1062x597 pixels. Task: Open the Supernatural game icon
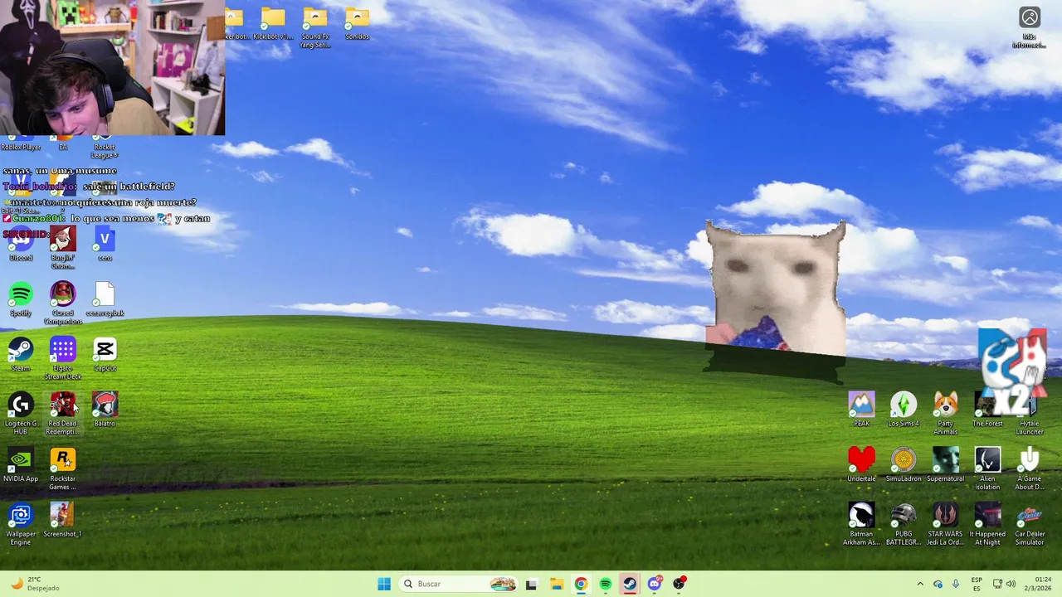click(x=946, y=465)
